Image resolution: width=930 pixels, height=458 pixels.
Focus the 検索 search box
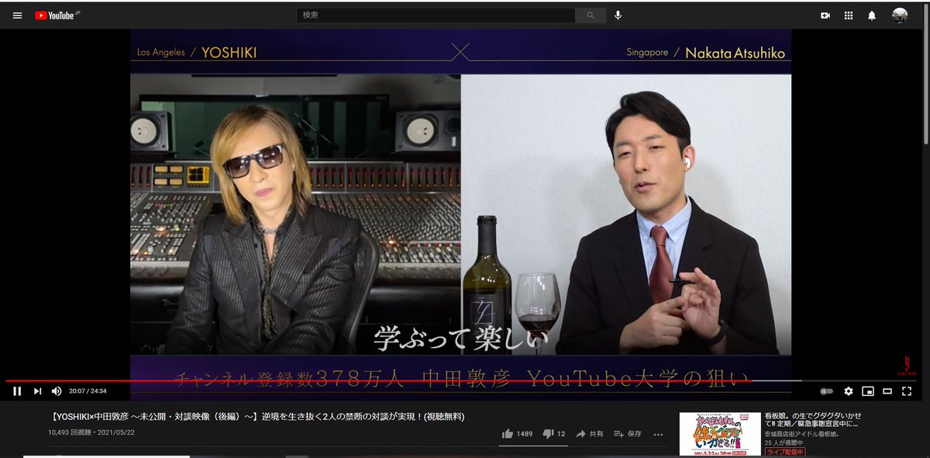436,15
